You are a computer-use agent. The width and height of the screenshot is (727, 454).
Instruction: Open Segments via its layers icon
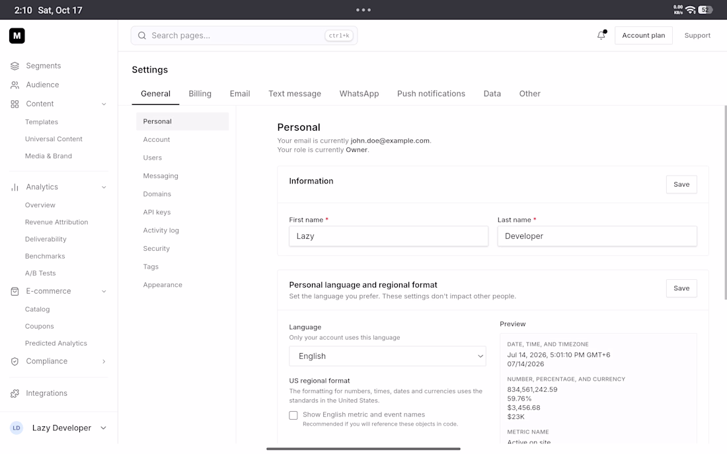pos(15,66)
